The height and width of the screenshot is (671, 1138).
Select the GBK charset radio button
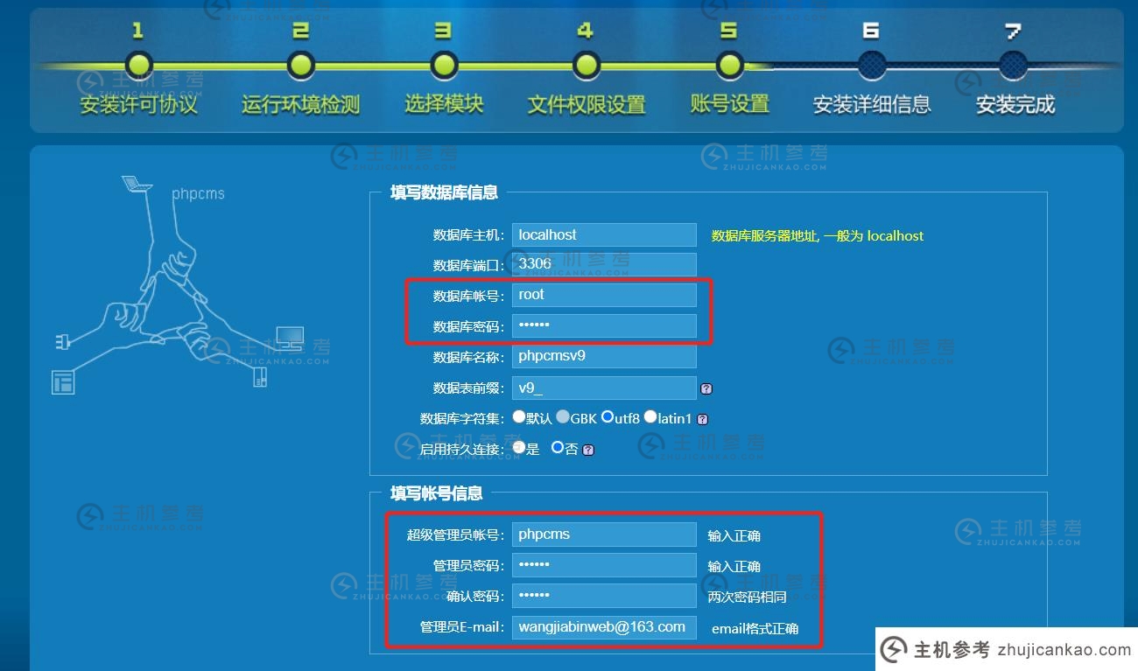tap(563, 417)
